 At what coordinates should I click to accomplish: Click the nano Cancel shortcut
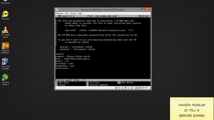pos(61,85)
